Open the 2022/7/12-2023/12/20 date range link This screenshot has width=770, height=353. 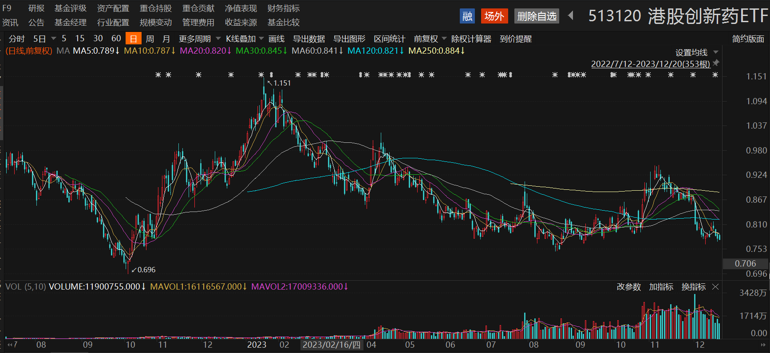[650, 64]
